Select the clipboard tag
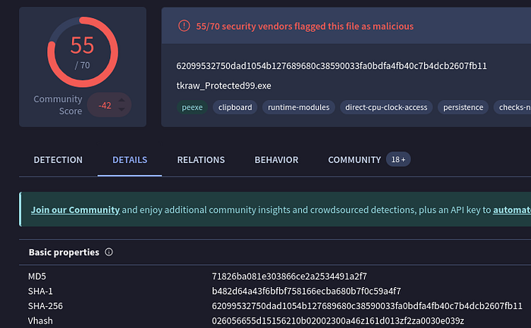The width and height of the screenshot is (531, 328). coord(235,108)
